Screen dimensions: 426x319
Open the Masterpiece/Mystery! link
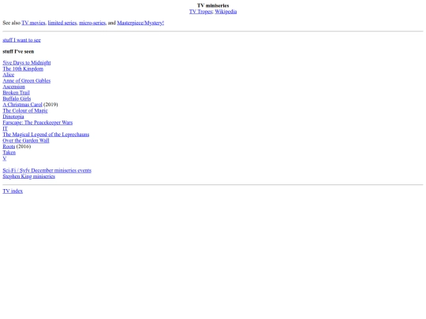tap(140, 23)
